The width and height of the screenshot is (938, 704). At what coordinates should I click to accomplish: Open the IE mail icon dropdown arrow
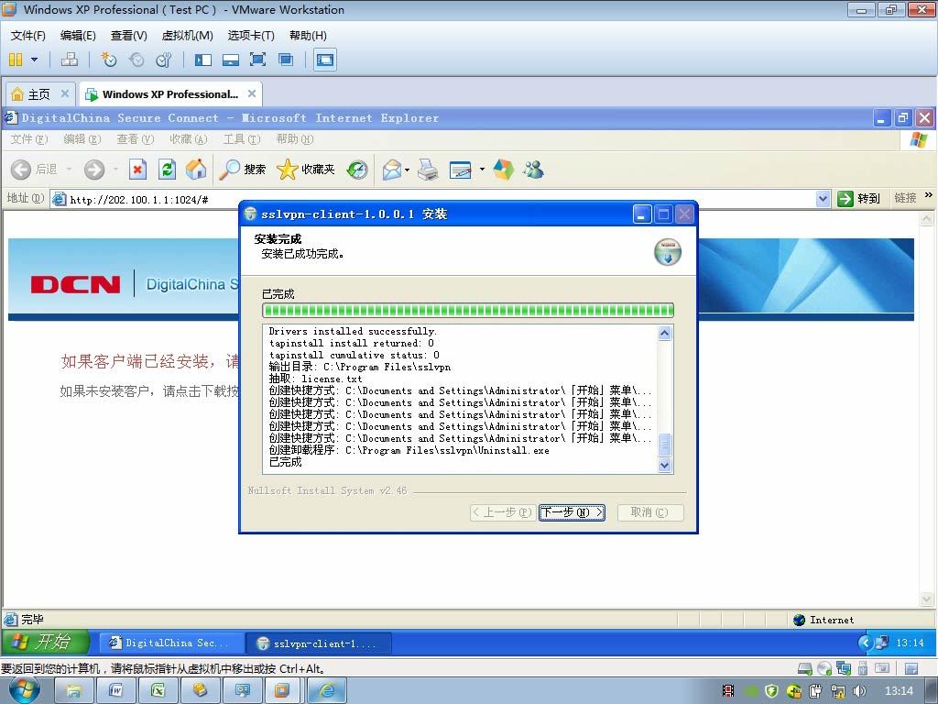point(408,170)
